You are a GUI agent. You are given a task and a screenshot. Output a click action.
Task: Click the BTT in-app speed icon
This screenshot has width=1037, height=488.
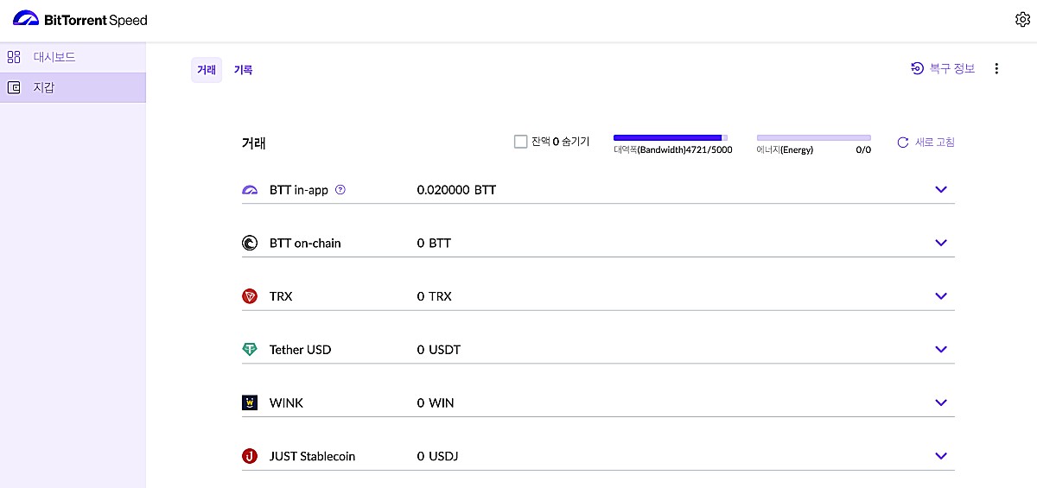point(250,190)
